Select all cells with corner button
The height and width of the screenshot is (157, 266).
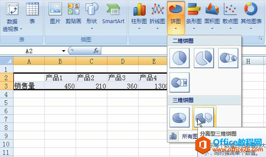(x=7, y=61)
